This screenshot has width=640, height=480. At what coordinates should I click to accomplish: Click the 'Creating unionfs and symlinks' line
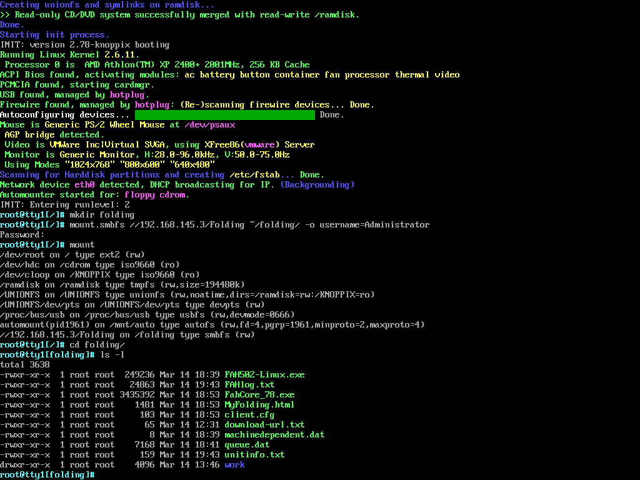pyautogui.click(x=107, y=5)
